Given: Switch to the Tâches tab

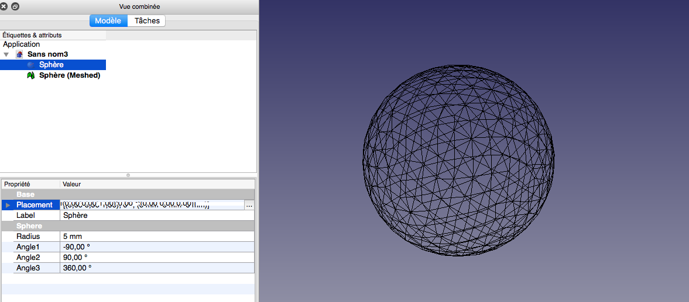Looking at the screenshot, I should (147, 20).
